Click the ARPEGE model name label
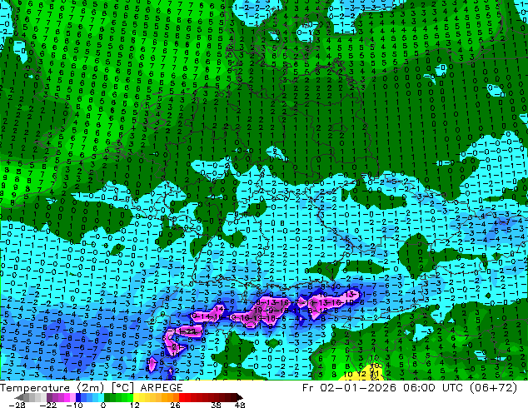 [162, 388]
